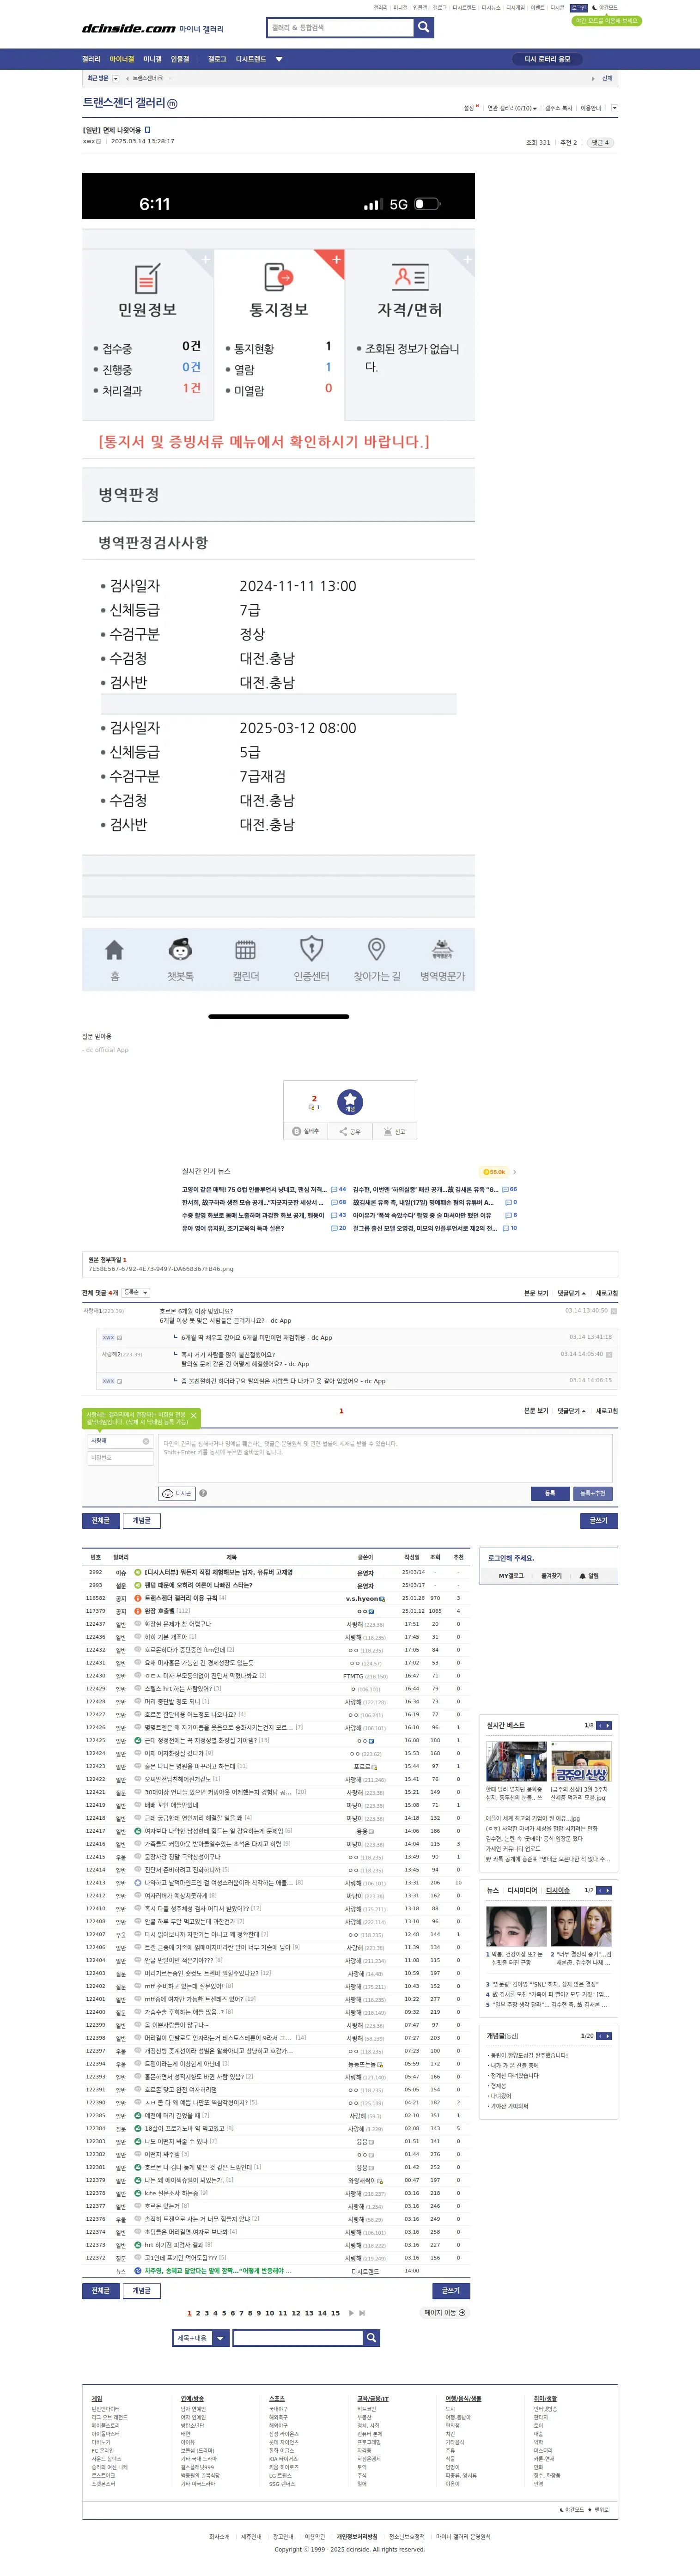Open the 전체 link in recent-visit bar

[607, 78]
